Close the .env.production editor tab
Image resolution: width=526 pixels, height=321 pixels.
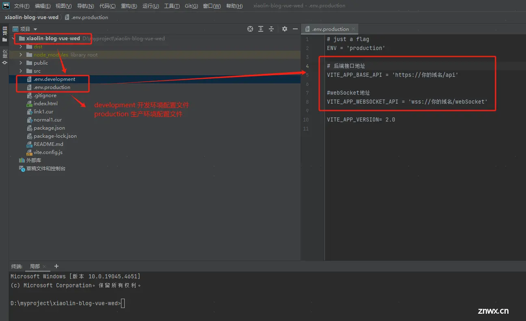(x=353, y=29)
